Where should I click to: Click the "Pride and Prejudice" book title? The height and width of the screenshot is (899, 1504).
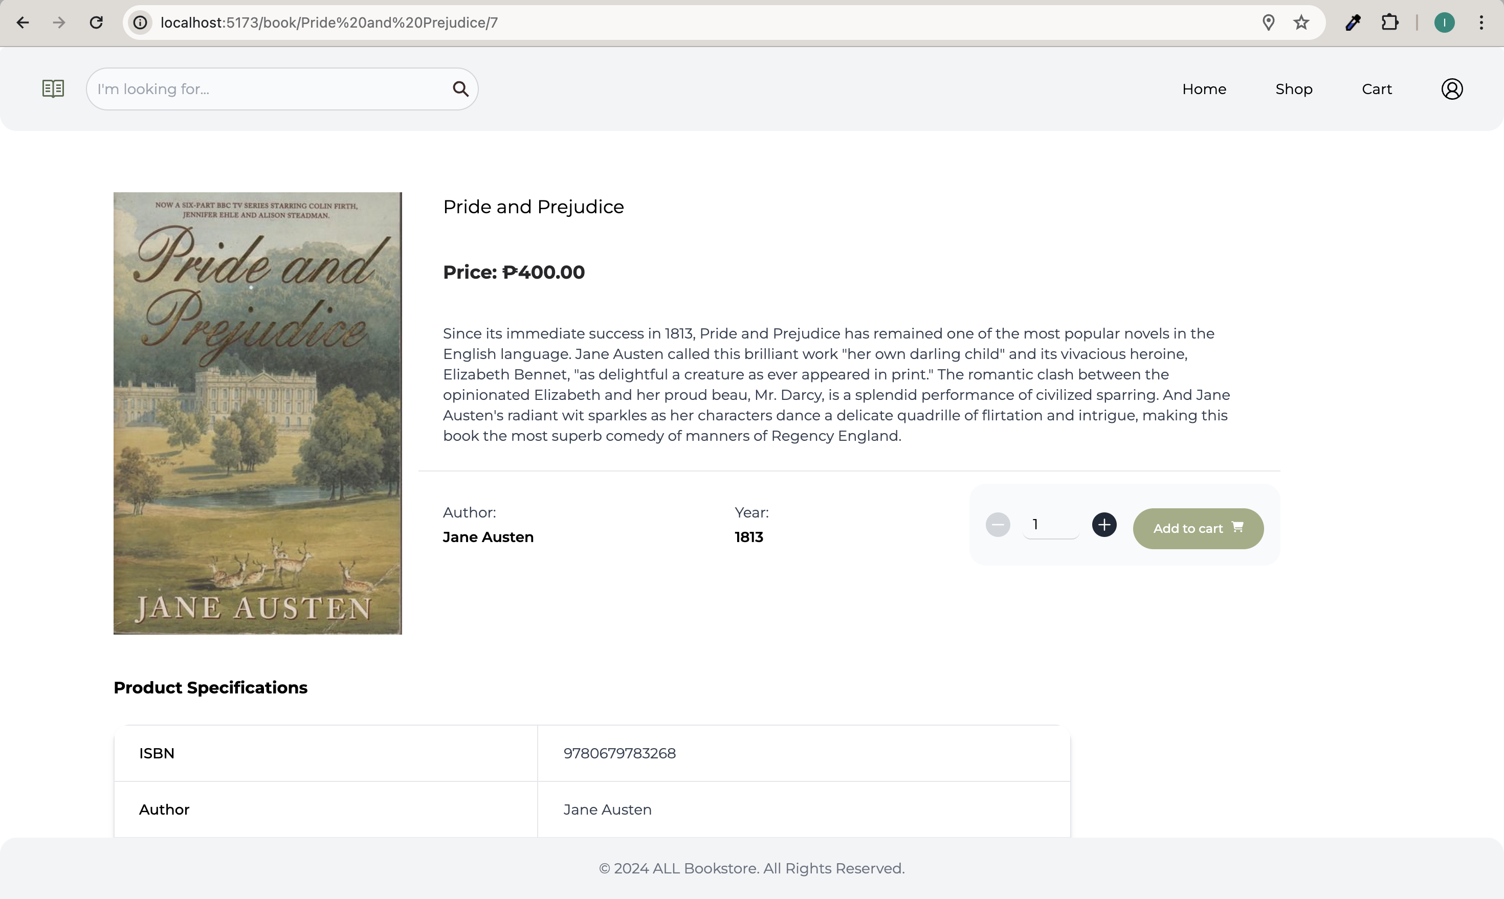[x=533, y=207]
